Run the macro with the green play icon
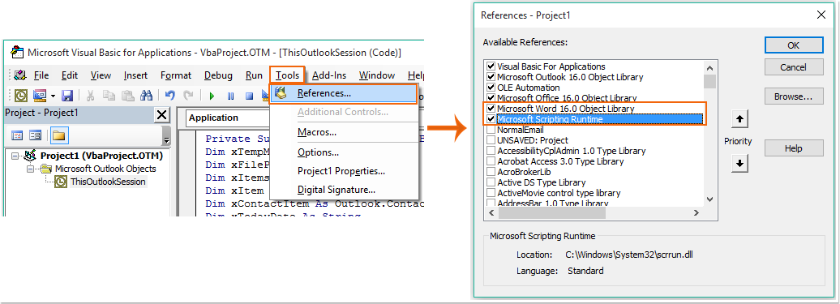Viewport: 840px width, 304px height. click(212, 96)
